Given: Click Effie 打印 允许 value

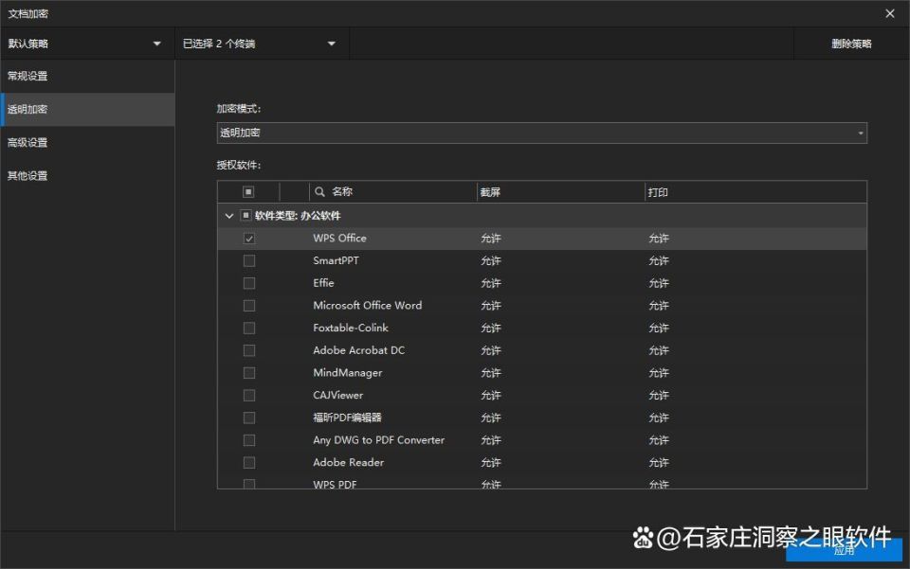Looking at the screenshot, I should point(658,283).
